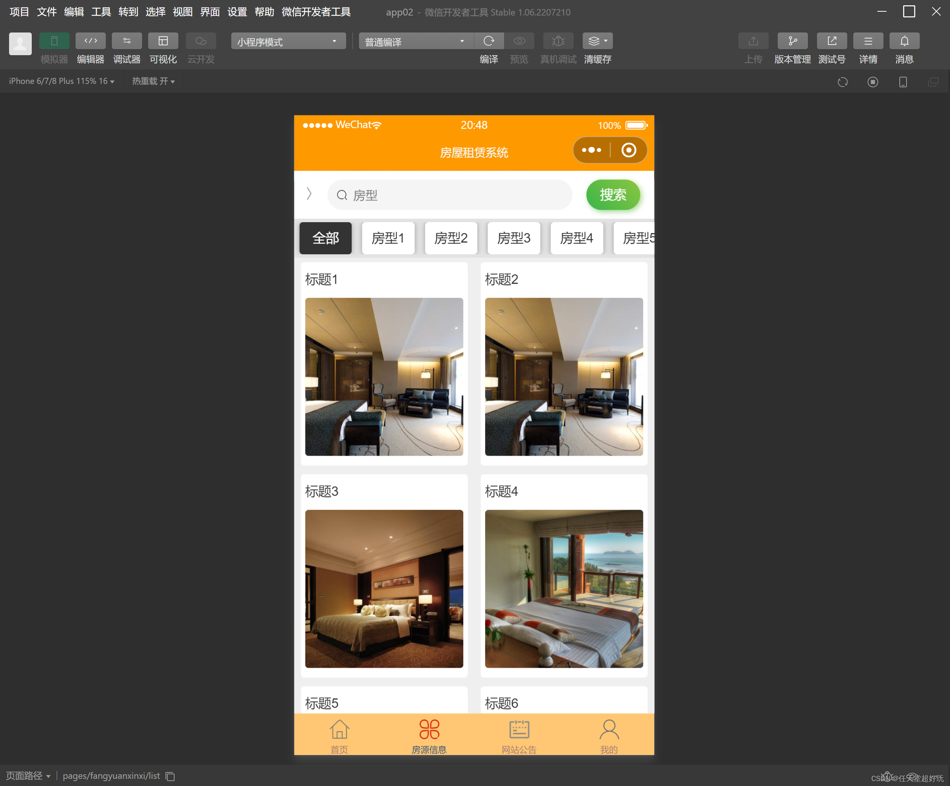Click the mini program close circle icon

click(628, 150)
